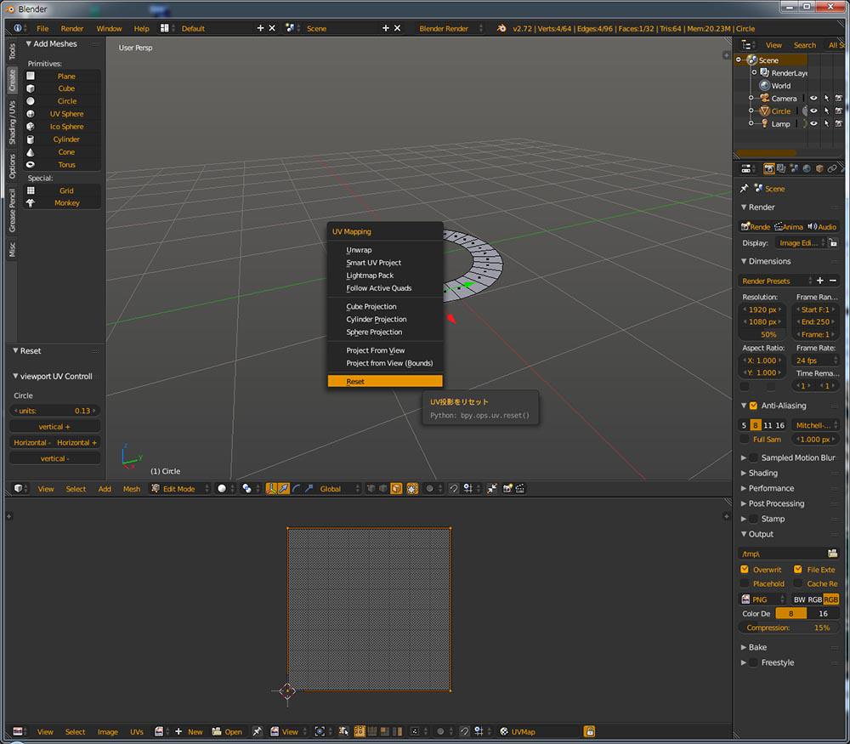
Task: Click the pin image icon in UV editor
Action: pos(257,731)
